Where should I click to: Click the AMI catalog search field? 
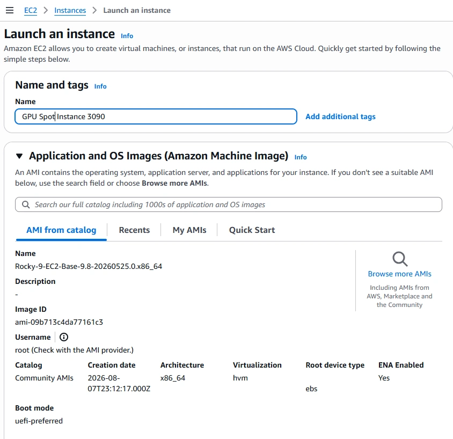229,204
